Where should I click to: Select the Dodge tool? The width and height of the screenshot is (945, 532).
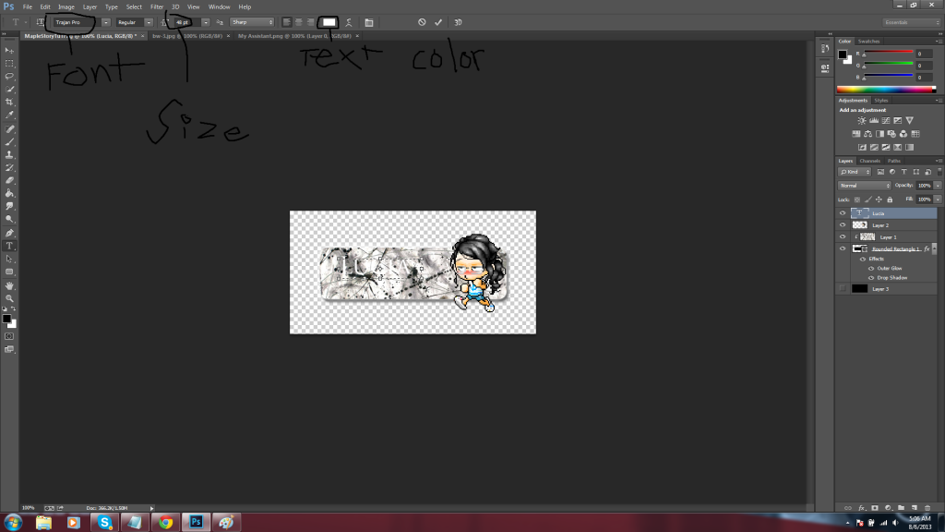coord(9,219)
